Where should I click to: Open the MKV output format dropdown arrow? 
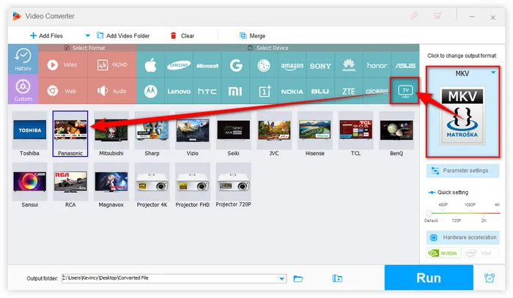[493, 72]
